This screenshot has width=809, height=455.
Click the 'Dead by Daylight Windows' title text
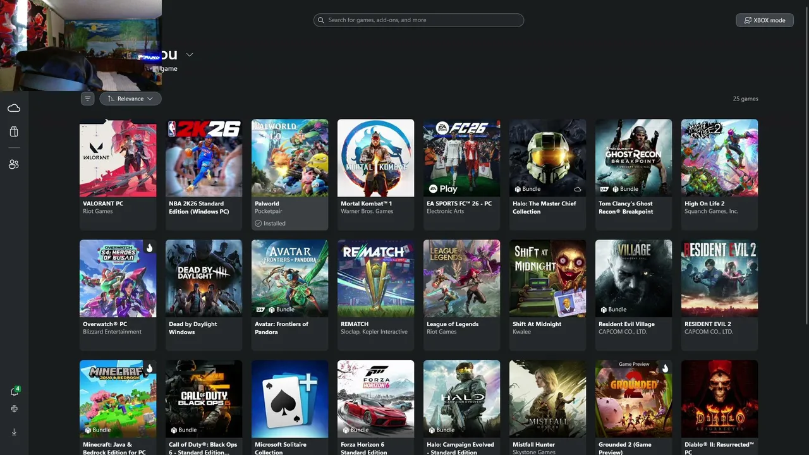[x=193, y=328]
